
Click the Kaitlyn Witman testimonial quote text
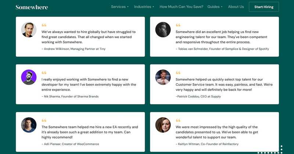coord(217,132)
